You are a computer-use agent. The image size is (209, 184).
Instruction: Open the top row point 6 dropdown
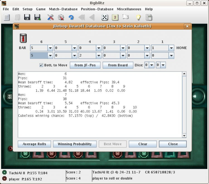click(x=50, y=48)
